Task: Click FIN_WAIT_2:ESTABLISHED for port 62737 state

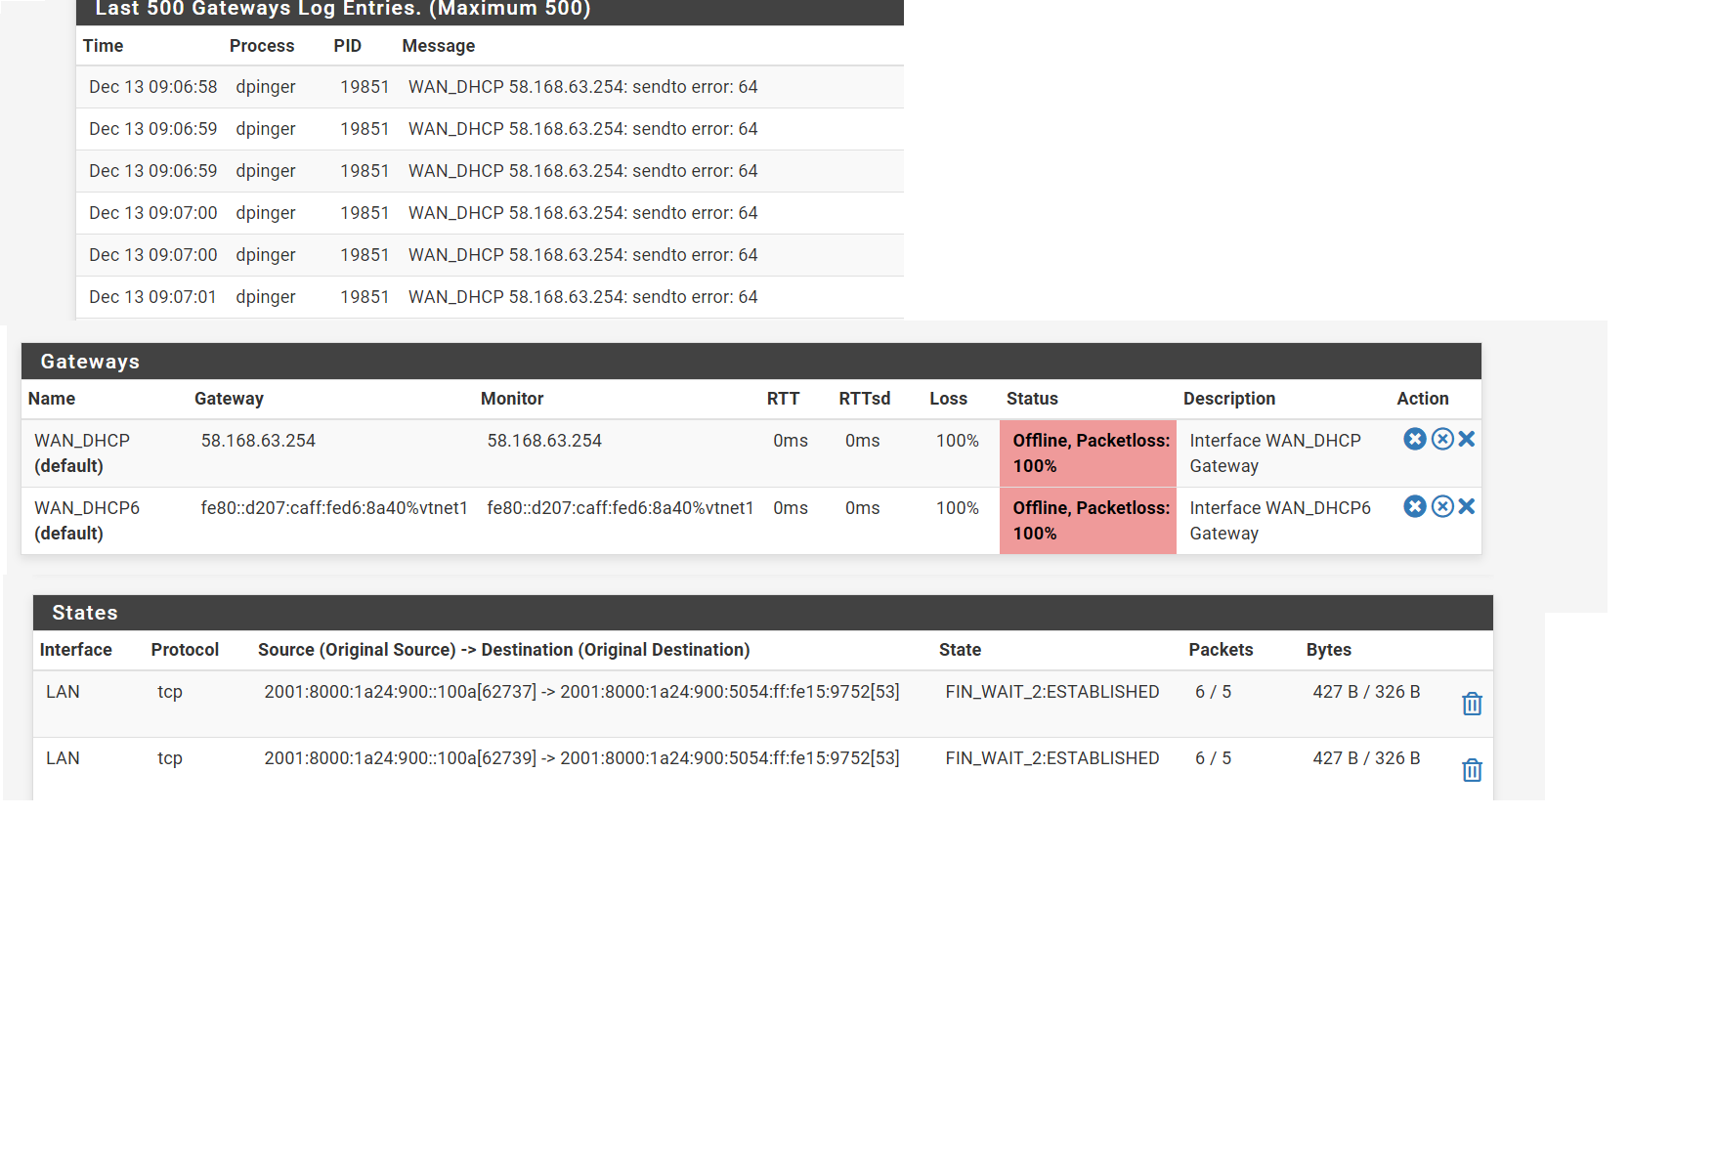Action: pyautogui.click(x=1052, y=692)
